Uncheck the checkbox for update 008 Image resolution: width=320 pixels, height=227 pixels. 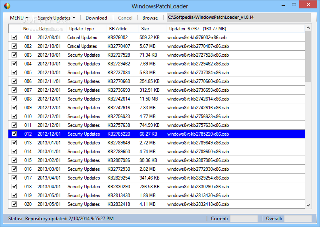tap(14, 99)
